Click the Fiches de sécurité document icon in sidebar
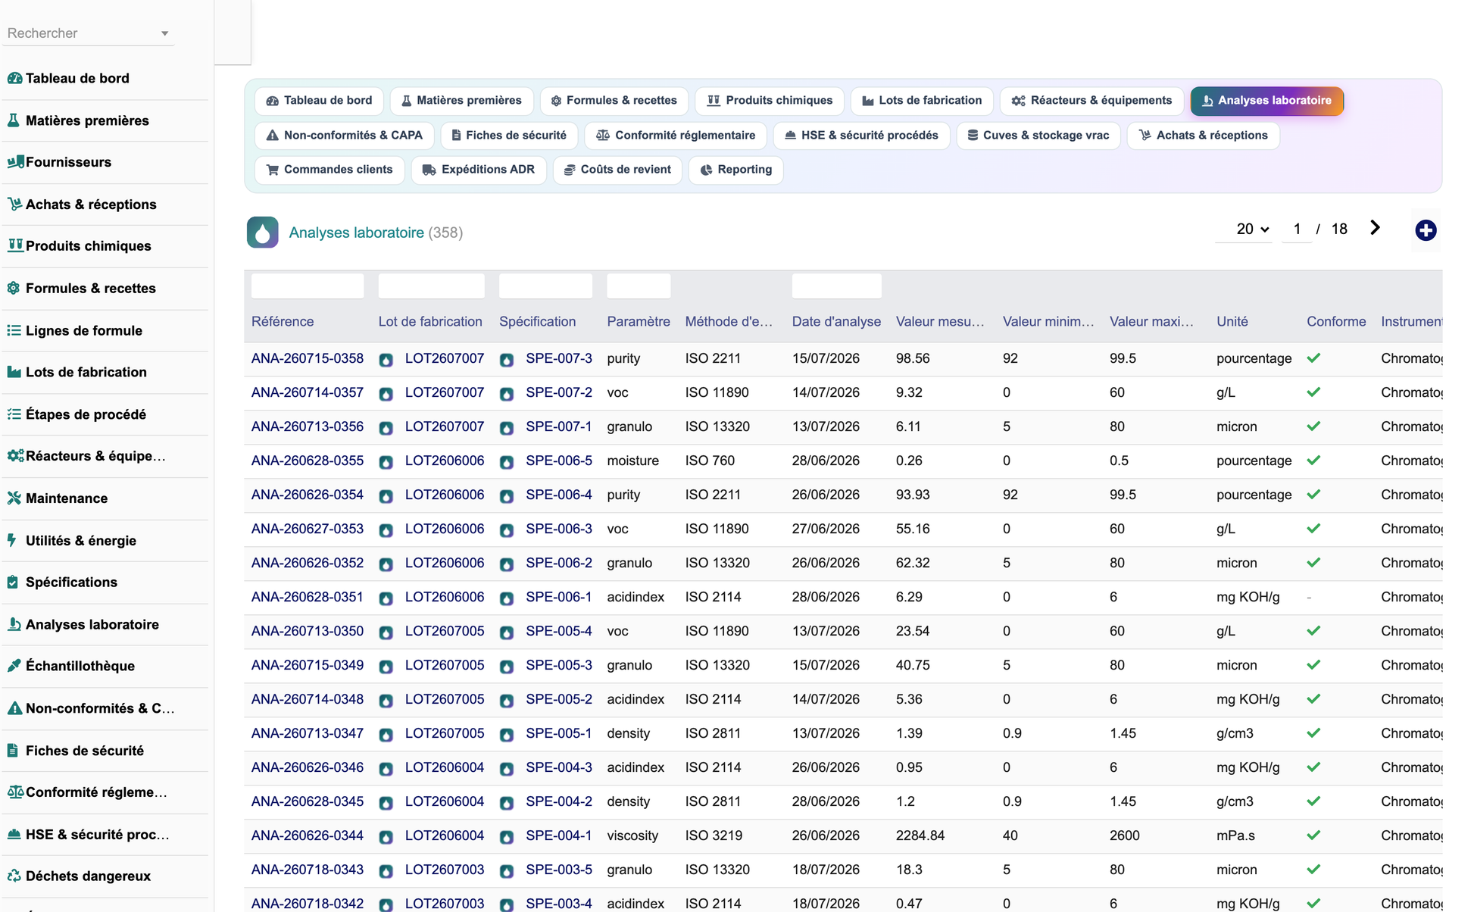 [x=13, y=750]
